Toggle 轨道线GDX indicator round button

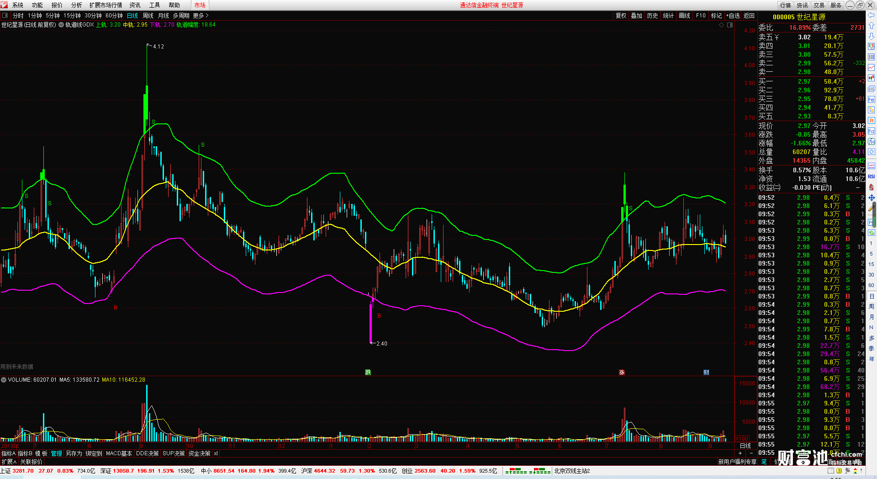pyautogui.click(x=61, y=25)
